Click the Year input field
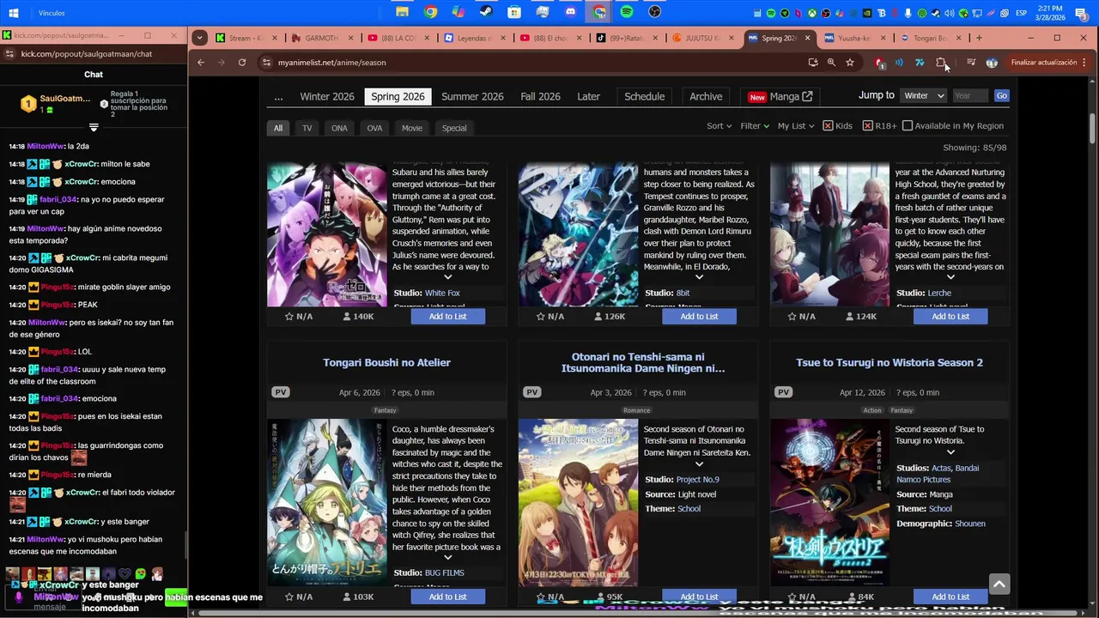This screenshot has height=618, width=1099. tap(970, 96)
